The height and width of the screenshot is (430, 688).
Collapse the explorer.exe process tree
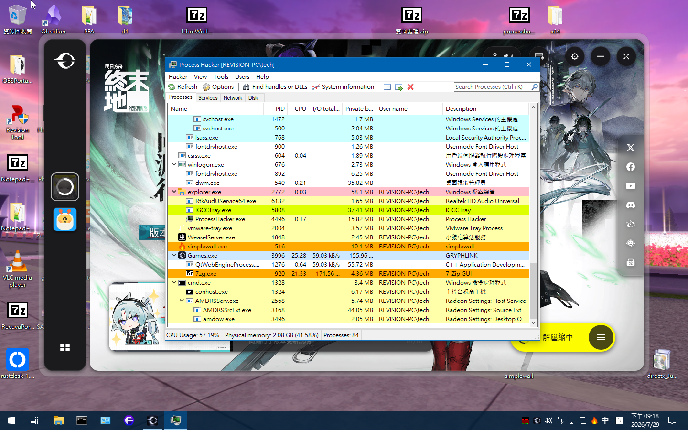(x=174, y=192)
